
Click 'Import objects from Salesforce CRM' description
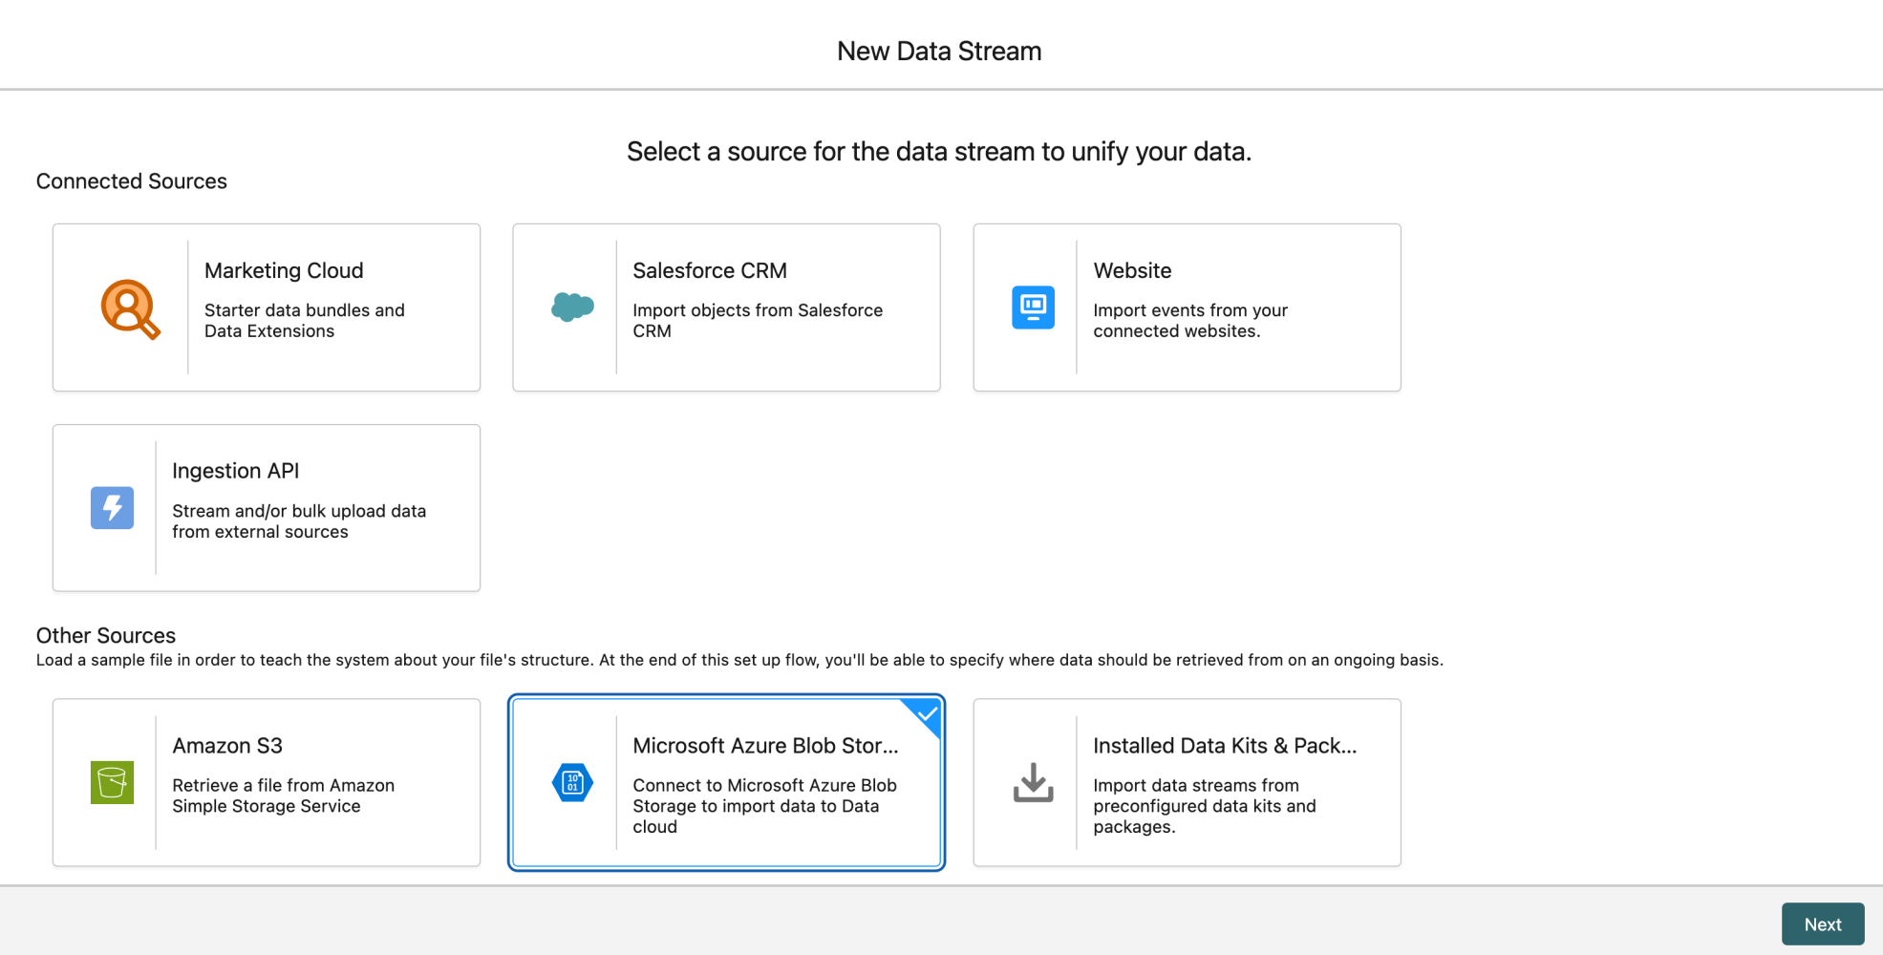(x=758, y=321)
